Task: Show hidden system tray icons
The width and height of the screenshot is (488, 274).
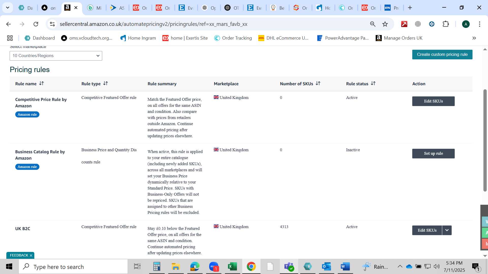Action: (x=400, y=266)
